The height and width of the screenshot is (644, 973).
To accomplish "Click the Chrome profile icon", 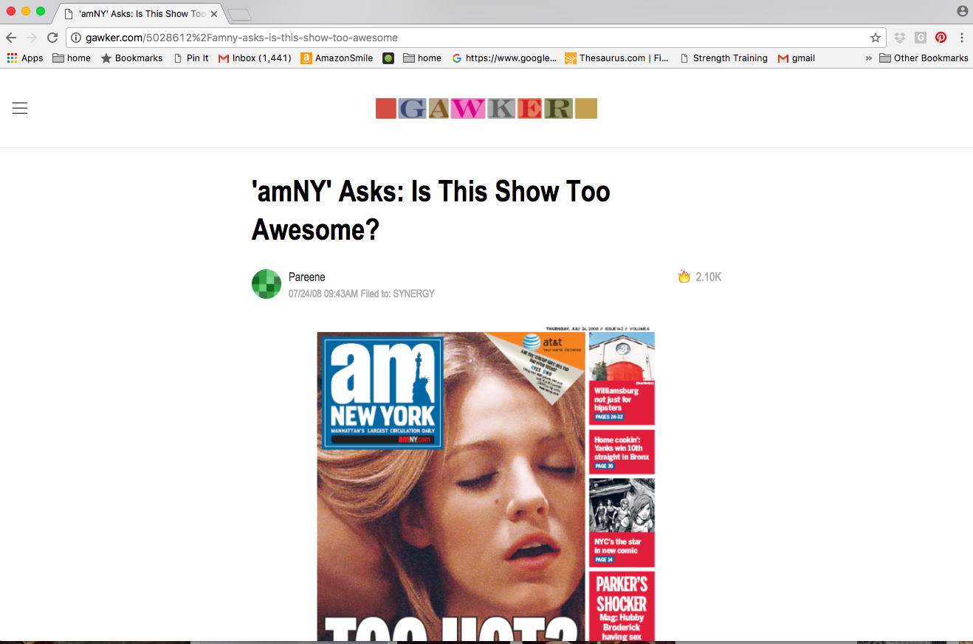I will (x=961, y=11).
